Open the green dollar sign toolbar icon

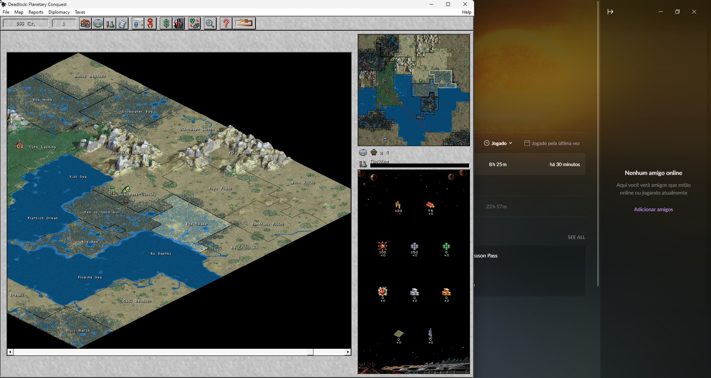166,24
